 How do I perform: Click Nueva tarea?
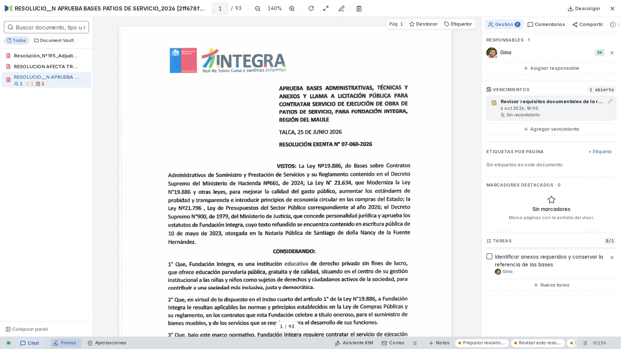pyautogui.click(x=551, y=285)
